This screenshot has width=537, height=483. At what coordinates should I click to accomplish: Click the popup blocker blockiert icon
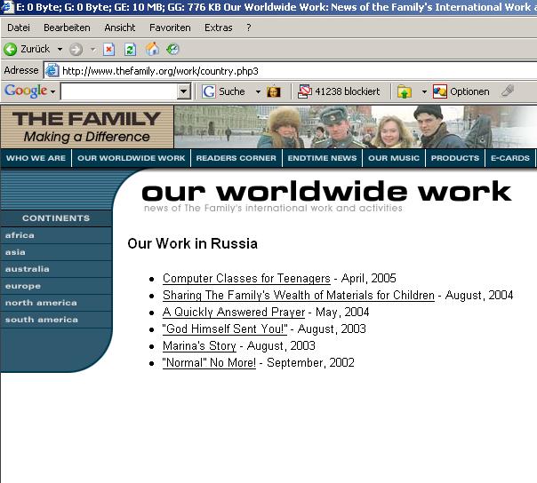pos(304,91)
